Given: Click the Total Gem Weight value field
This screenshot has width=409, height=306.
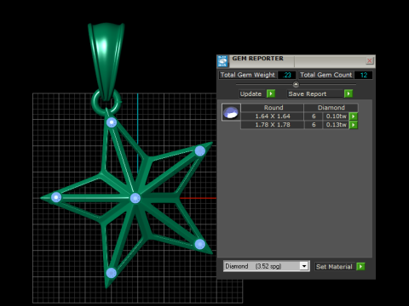Looking at the screenshot, I should point(287,75).
